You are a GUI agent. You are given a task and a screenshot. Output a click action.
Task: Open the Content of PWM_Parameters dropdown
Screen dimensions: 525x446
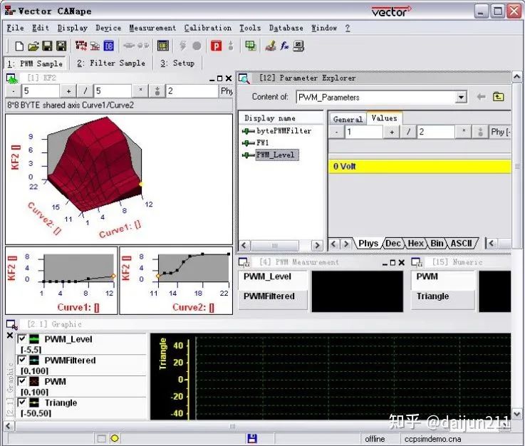(461, 97)
